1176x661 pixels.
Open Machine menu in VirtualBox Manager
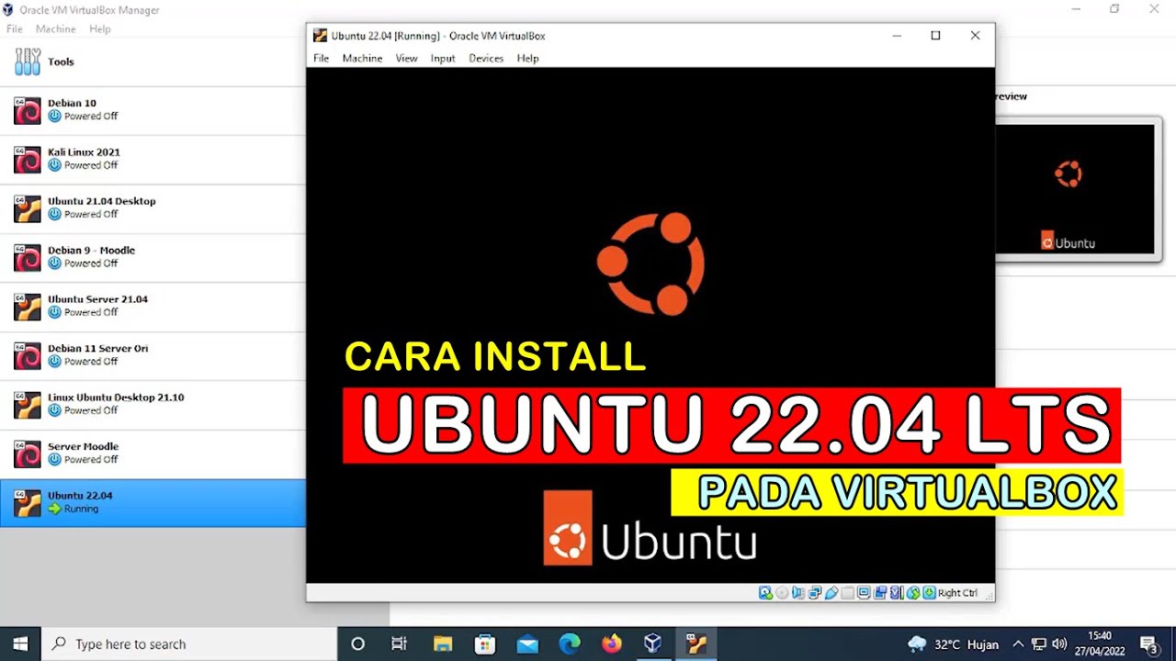[56, 29]
